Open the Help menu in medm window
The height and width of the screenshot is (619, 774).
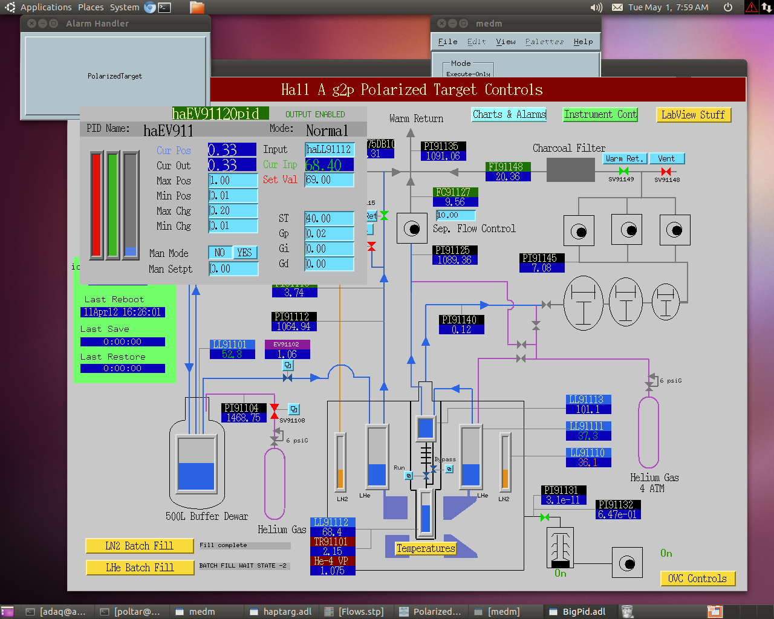[583, 42]
